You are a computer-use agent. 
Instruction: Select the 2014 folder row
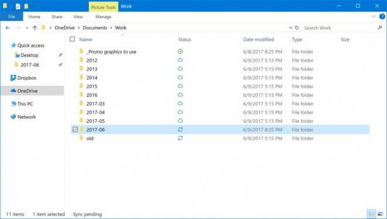pyautogui.click(x=220, y=78)
